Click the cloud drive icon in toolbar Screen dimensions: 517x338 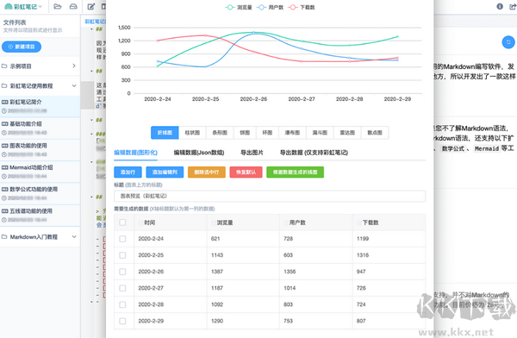click(73, 6)
